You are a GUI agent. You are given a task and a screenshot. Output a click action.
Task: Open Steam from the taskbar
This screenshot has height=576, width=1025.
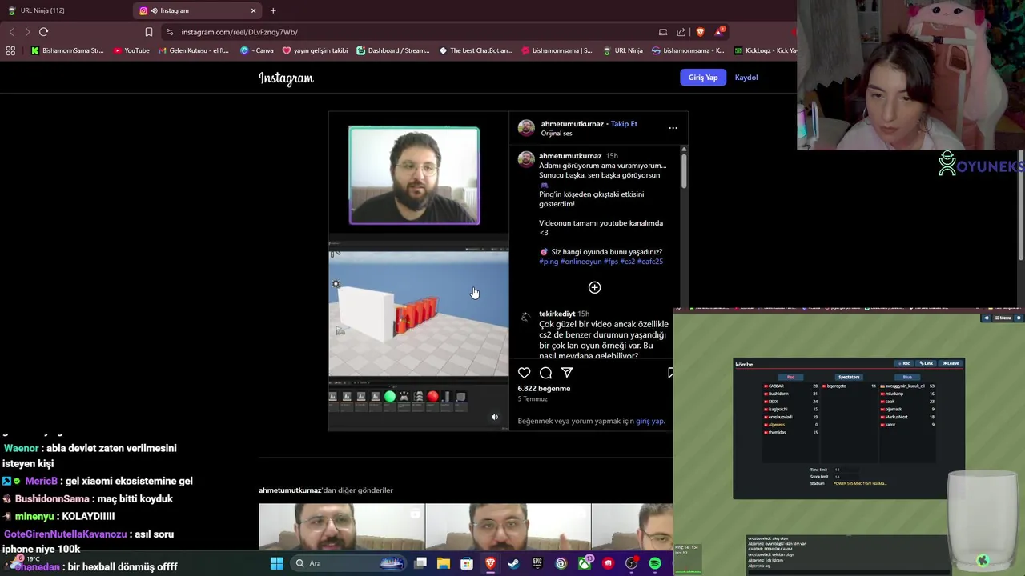(513, 563)
